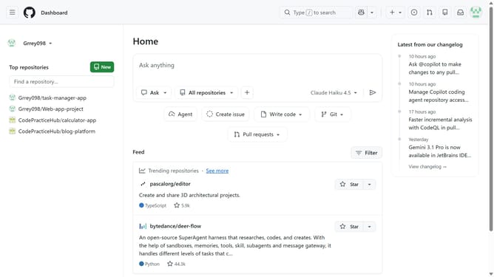Expand the Grrey098 account switcher
494x277 pixels.
(37, 43)
